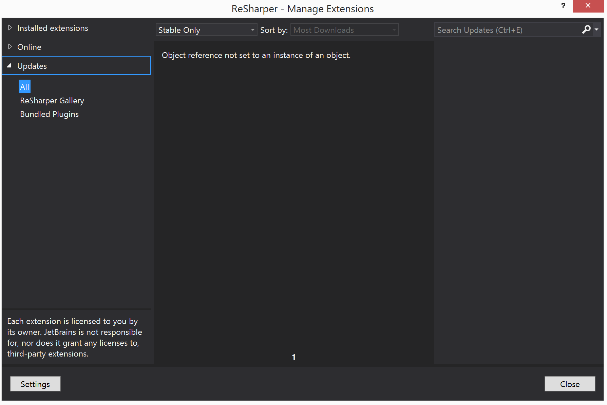This screenshot has width=607, height=405.
Task: Click the Close button
Action: [x=570, y=384]
